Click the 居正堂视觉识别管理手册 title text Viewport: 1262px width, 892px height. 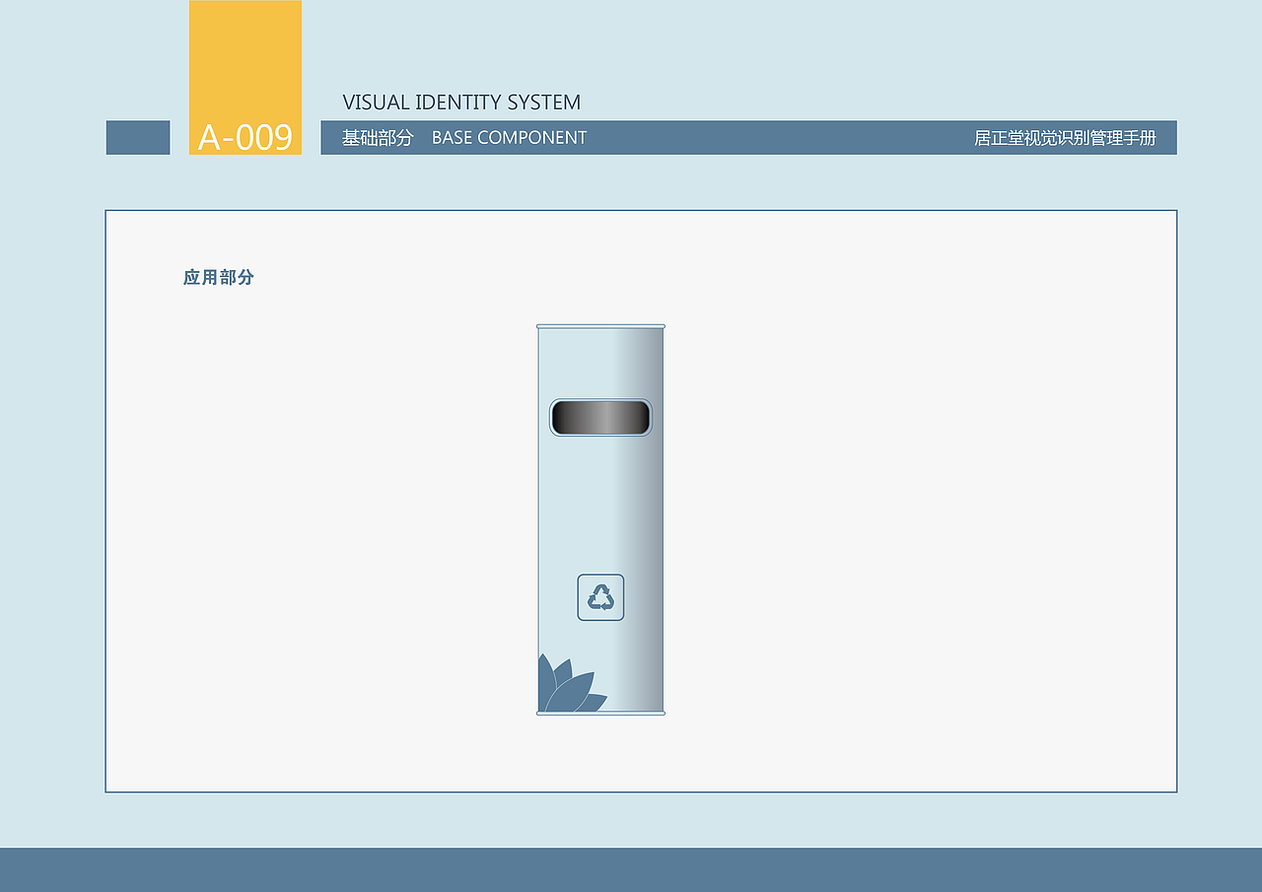(x=1065, y=138)
